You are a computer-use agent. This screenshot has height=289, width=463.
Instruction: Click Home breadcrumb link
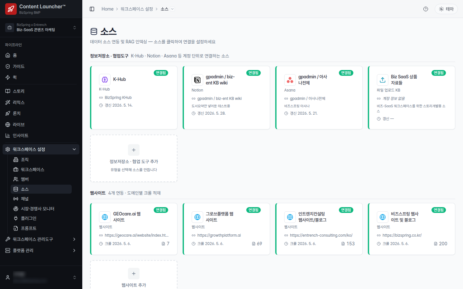pos(107,9)
